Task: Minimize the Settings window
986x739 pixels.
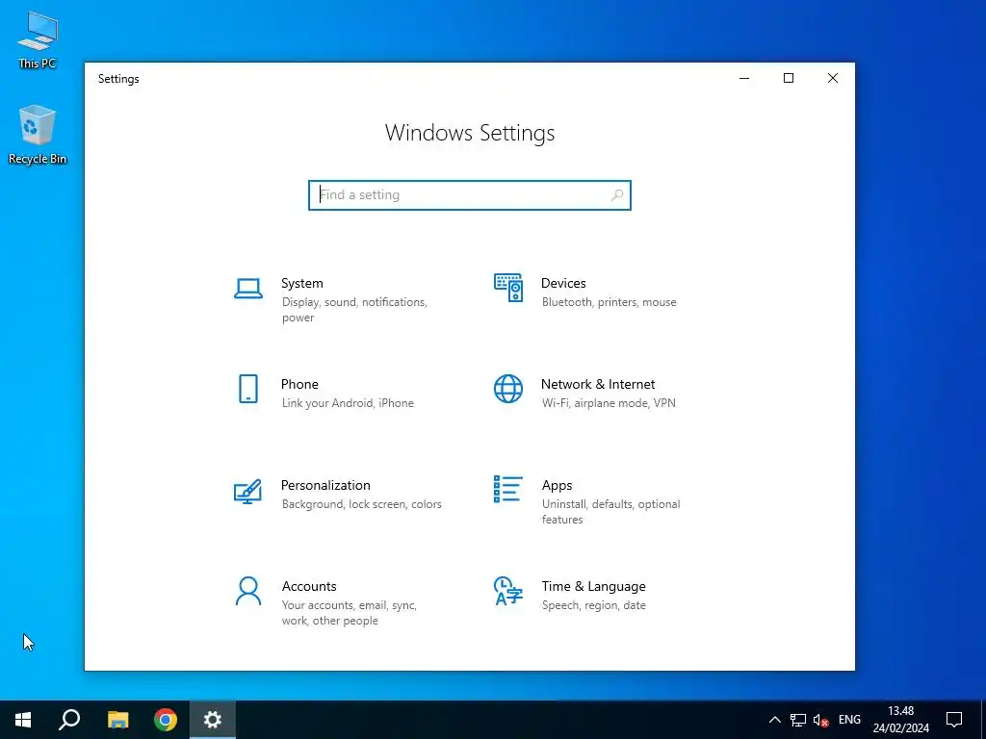Action: point(744,79)
